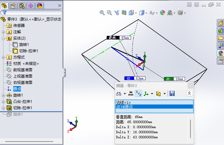
Task: Expand the 方程式 node
Action: [x=3, y=57]
